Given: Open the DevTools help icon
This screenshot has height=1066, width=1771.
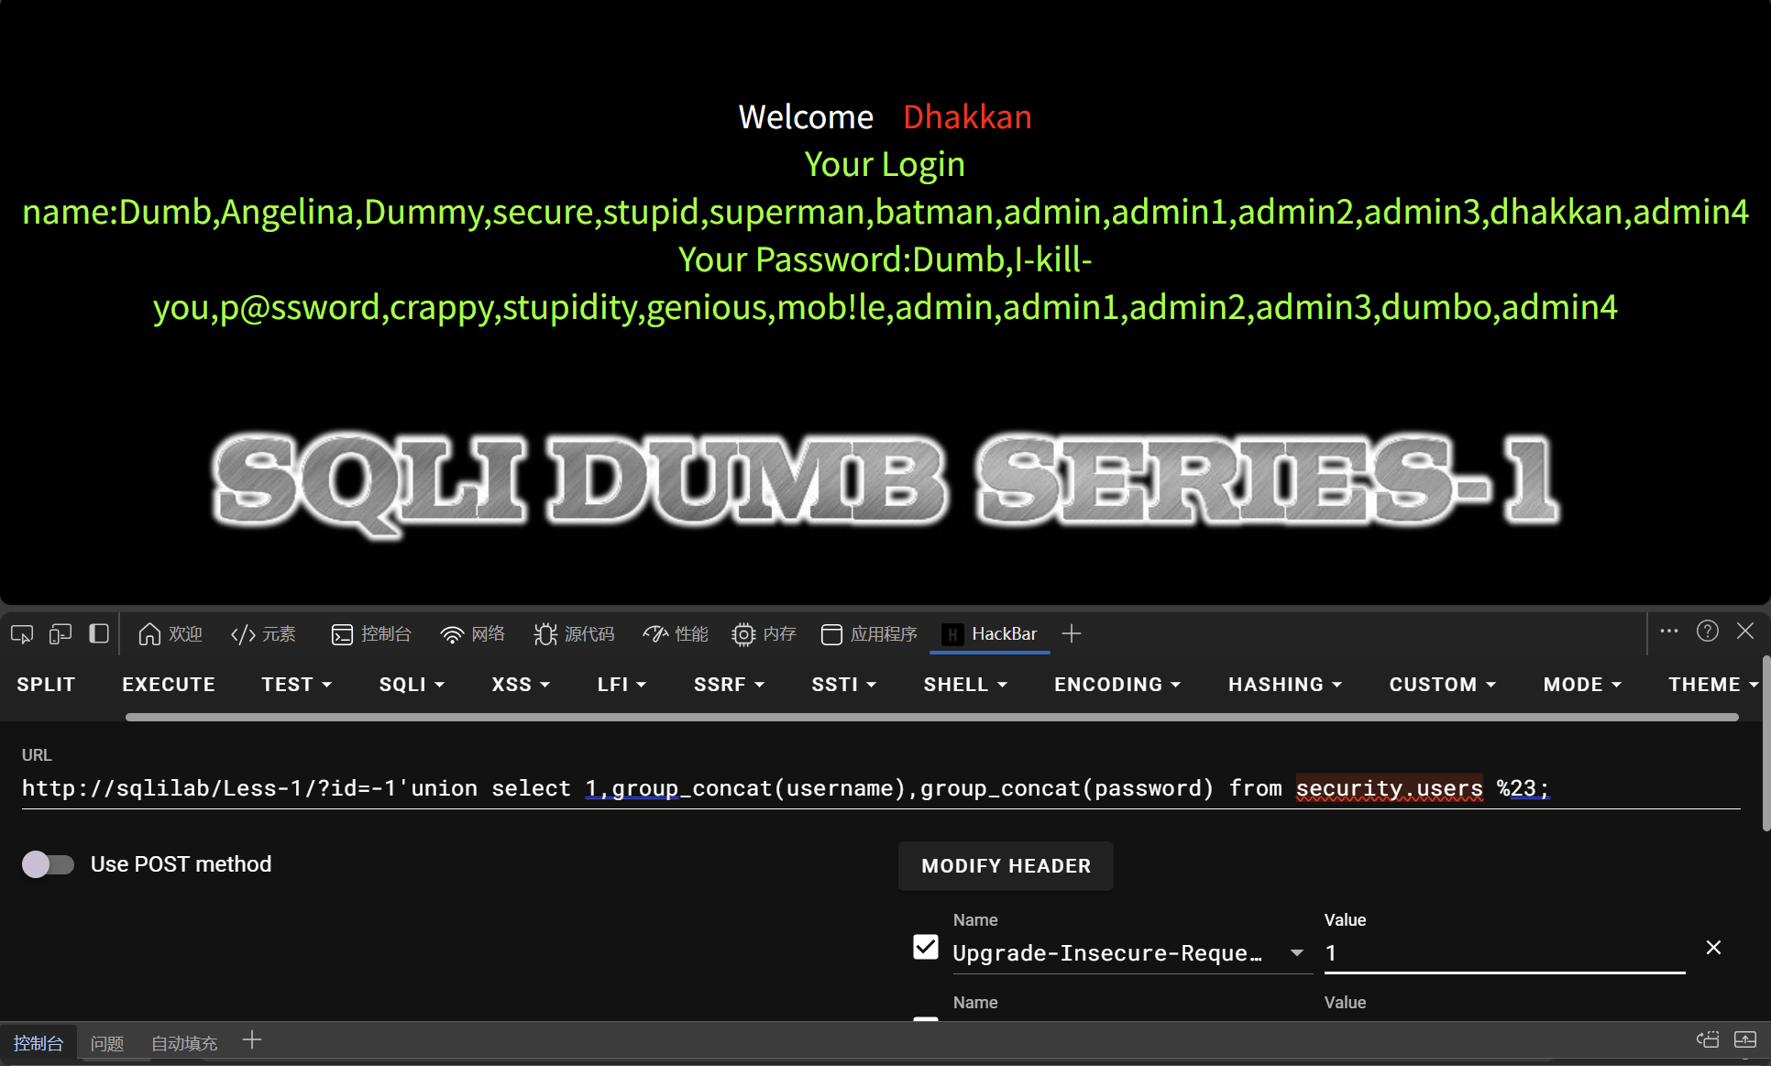Looking at the screenshot, I should tap(1708, 632).
